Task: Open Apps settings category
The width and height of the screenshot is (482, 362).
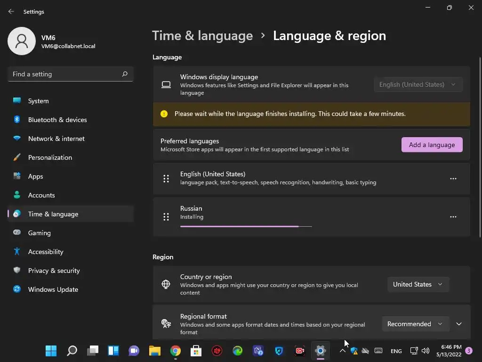Action: click(x=71, y=176)
